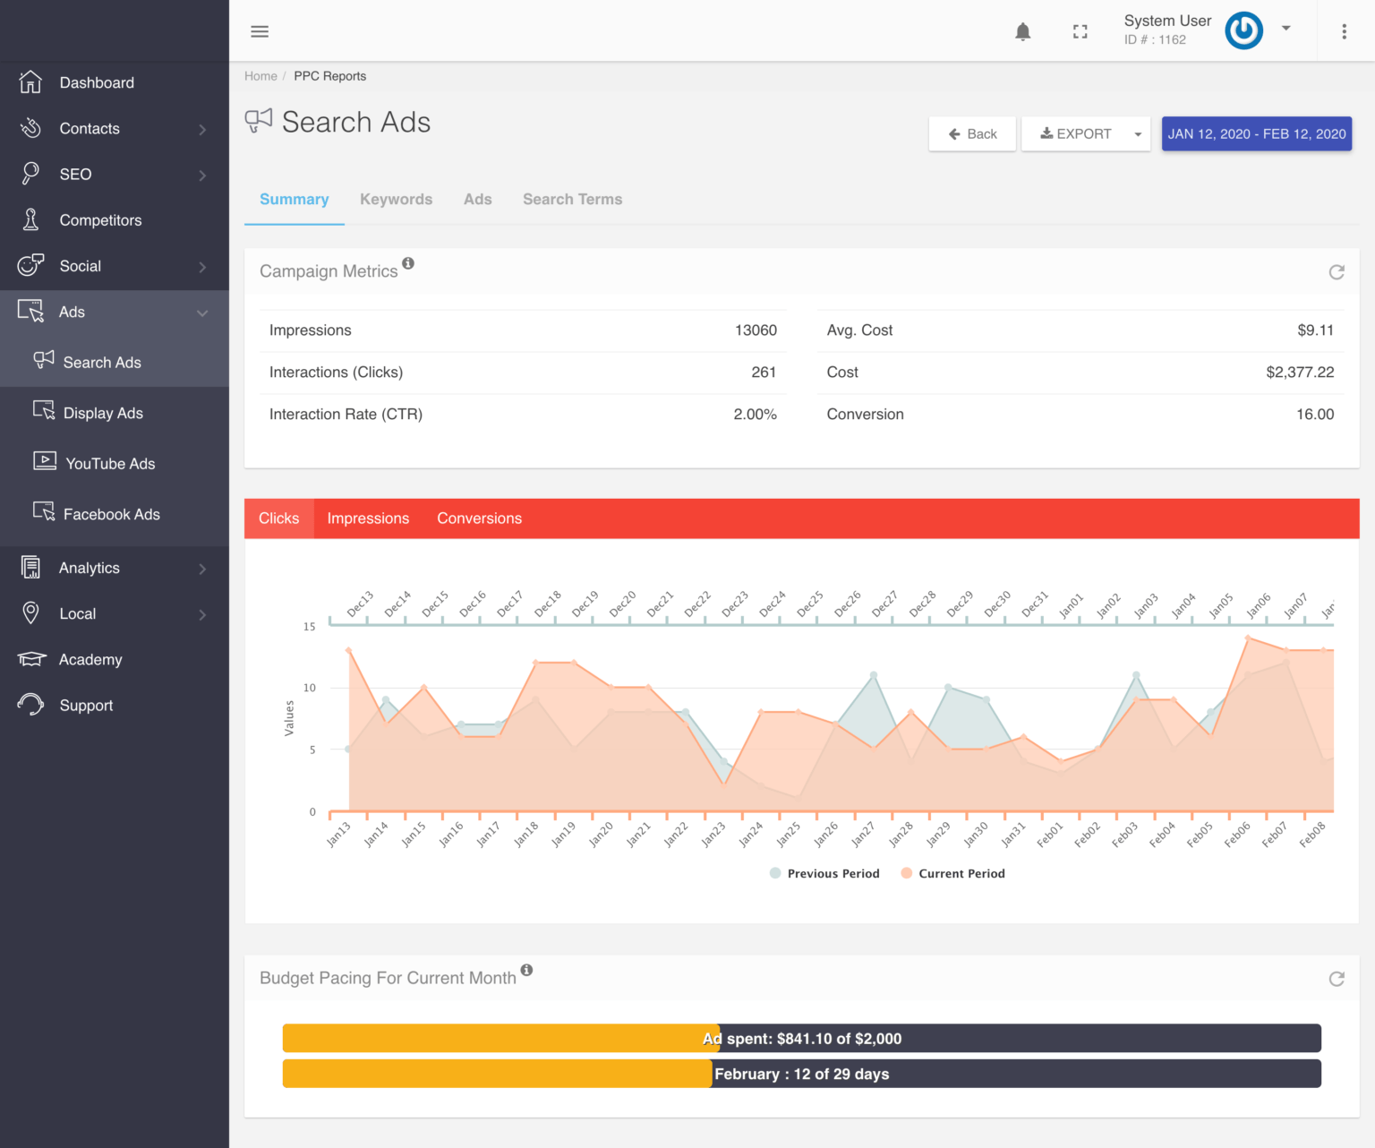1375x1148 pixels.
Task: Expand the Social submenu chevron
Action: pyautogui.click(x=202, y=267)
